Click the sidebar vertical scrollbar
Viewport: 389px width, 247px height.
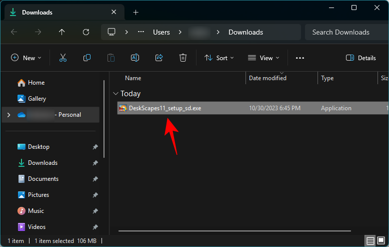(x=104, y=119)
